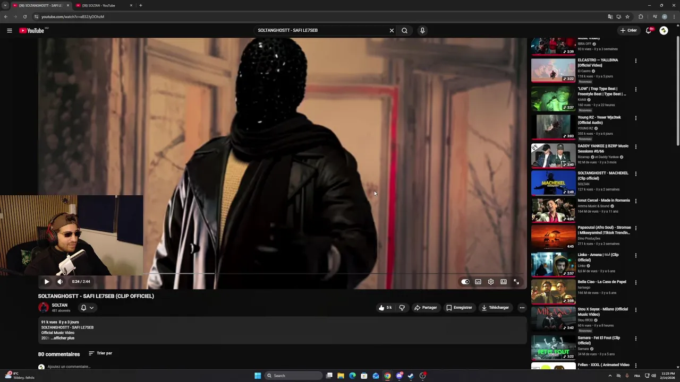Click the Partager button
The image size is (680, 382).
coord(426,308)
